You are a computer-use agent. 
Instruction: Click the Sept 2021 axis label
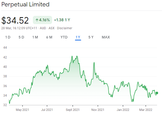(73, 110)
